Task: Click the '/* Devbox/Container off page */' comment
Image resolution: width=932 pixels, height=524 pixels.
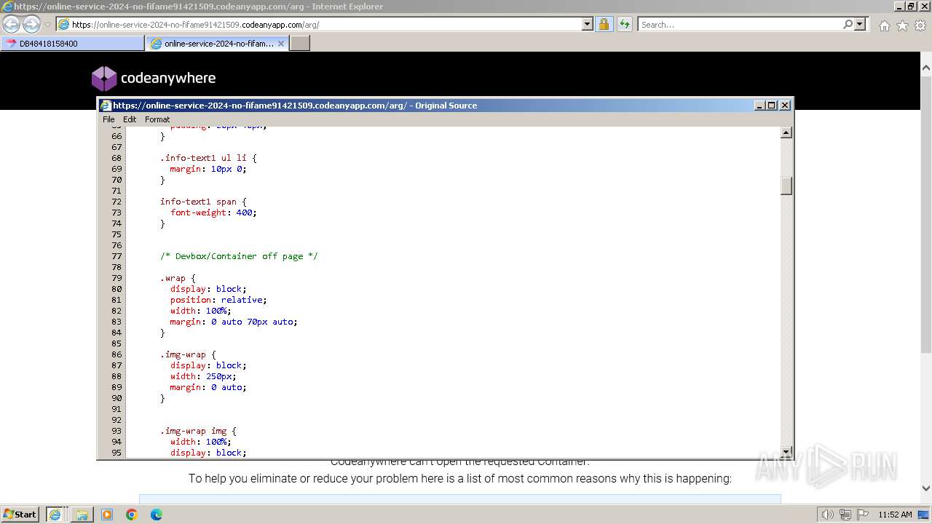Action: click(x=239, y=256)
